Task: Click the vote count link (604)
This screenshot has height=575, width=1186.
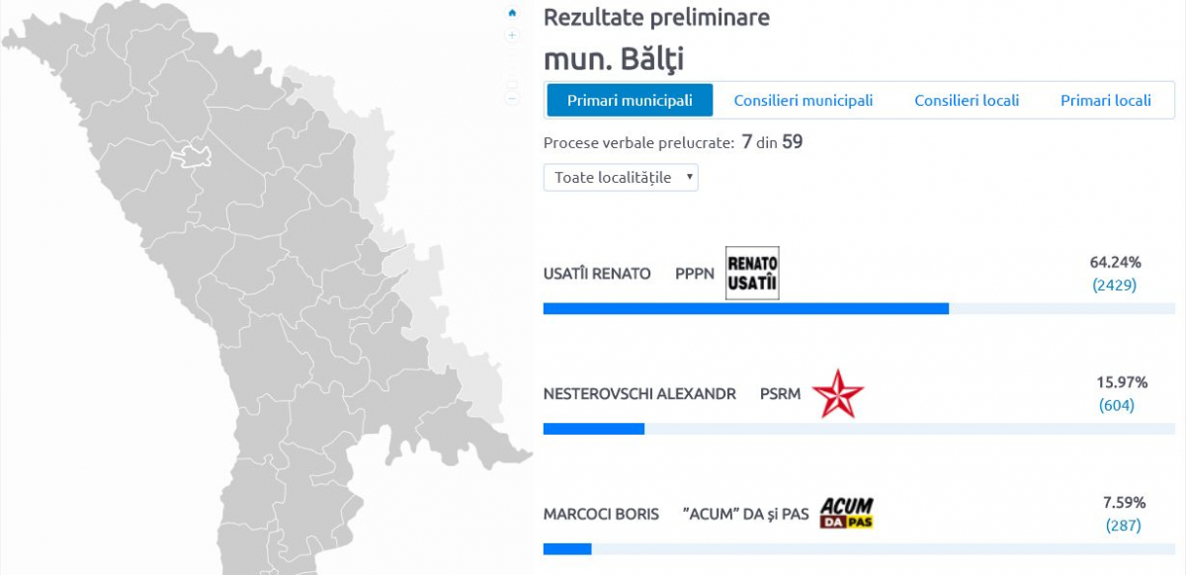Action: click(x=1117, y=405)
